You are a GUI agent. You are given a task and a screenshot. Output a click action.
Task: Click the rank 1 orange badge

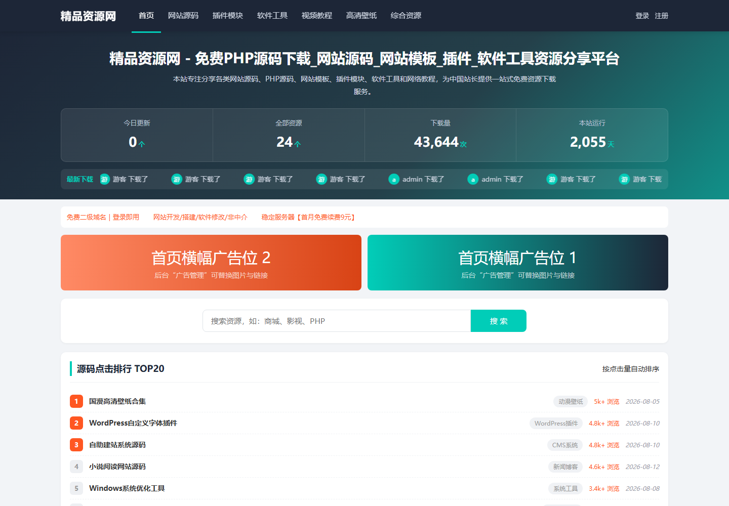(76, 401)
